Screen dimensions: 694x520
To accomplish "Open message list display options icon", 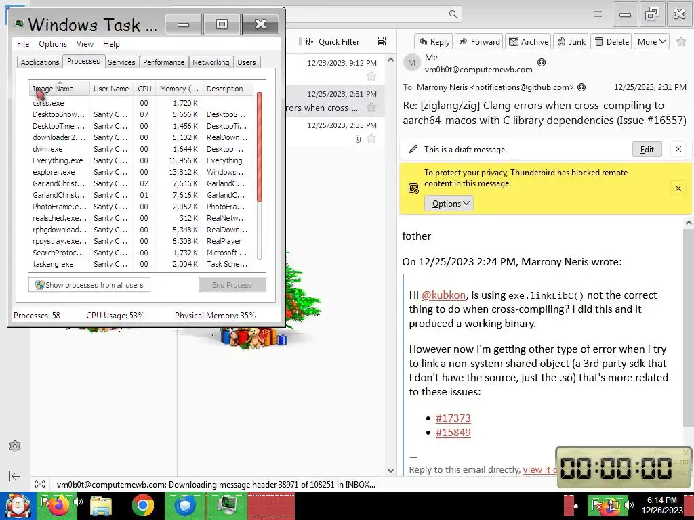I will point(382,41).
